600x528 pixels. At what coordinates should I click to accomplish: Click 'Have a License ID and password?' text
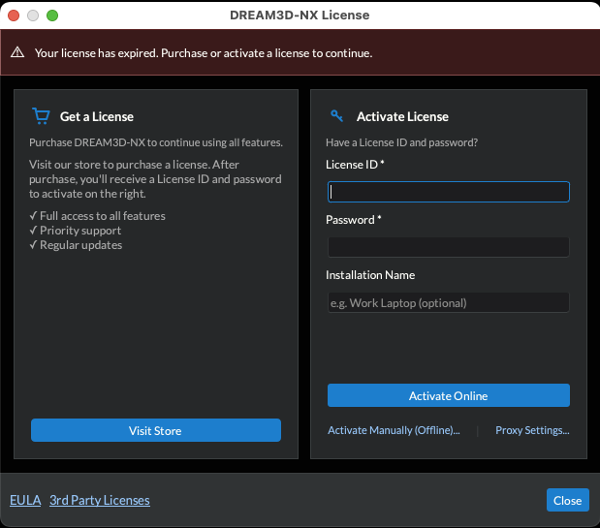coord(402,142)
